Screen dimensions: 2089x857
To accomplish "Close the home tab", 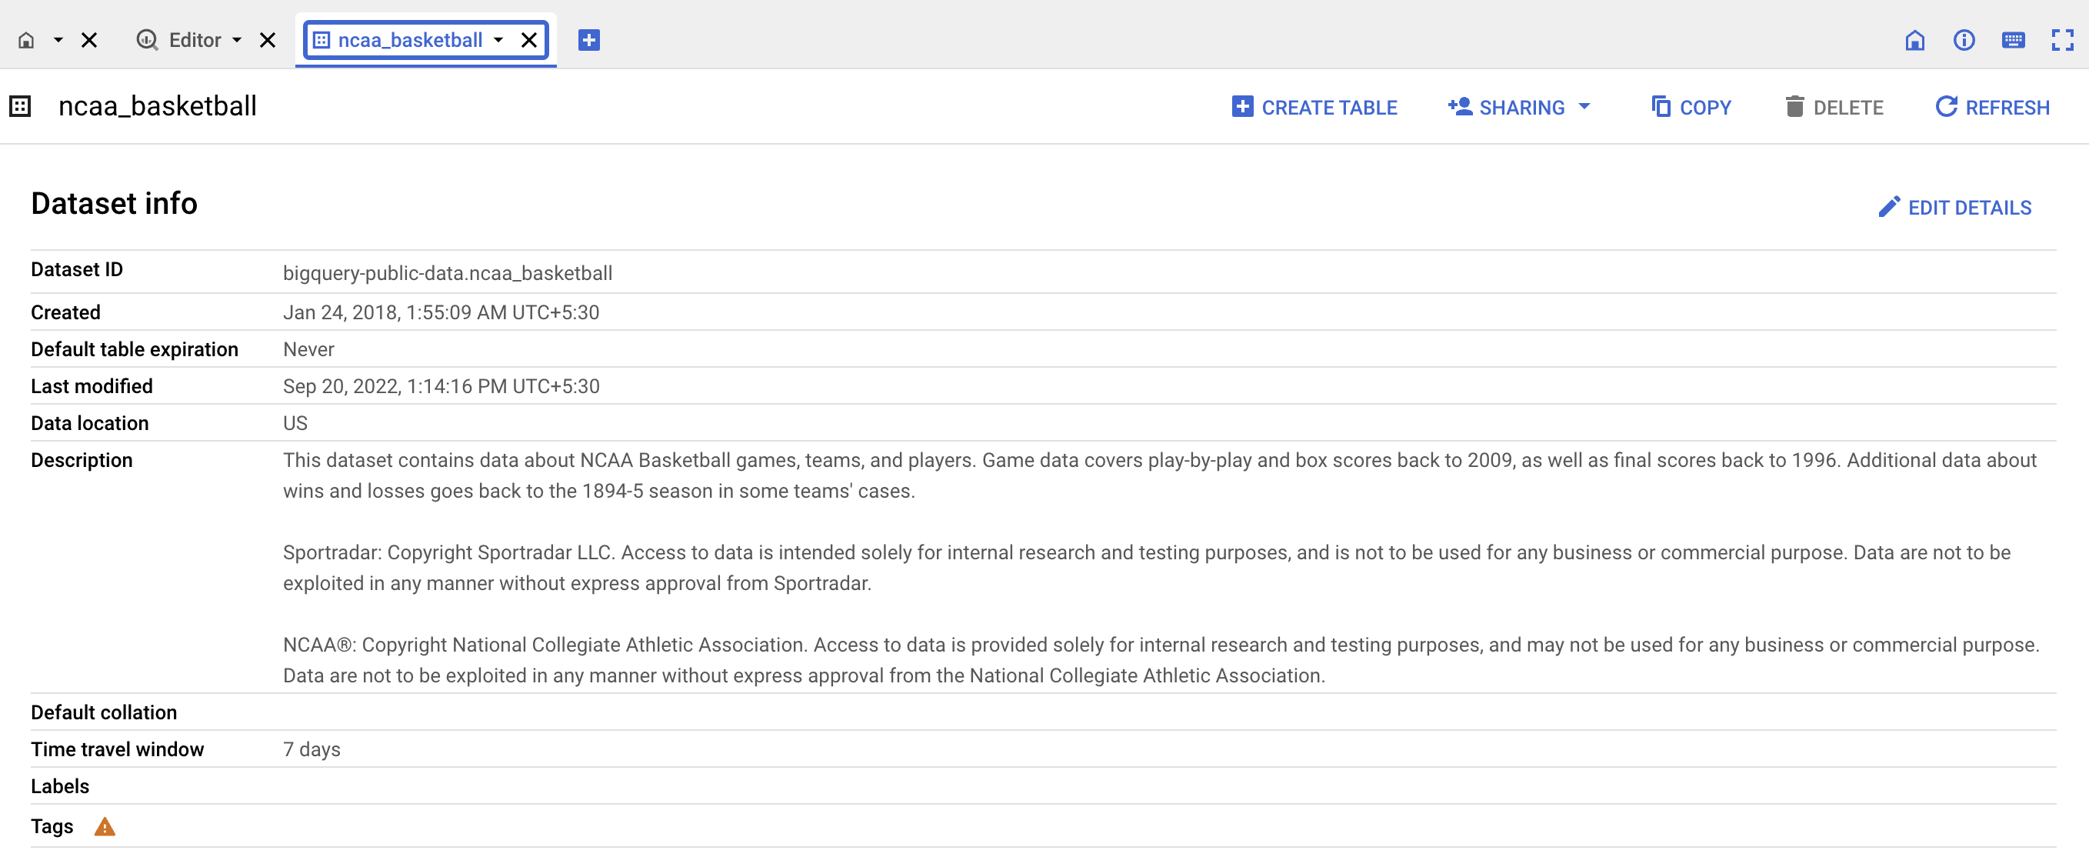I will [x=89, y=40].
